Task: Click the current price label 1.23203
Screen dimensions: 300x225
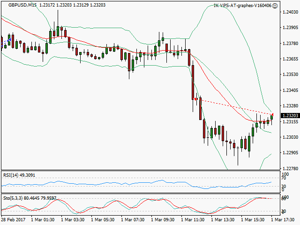Action: coord(289,115)
